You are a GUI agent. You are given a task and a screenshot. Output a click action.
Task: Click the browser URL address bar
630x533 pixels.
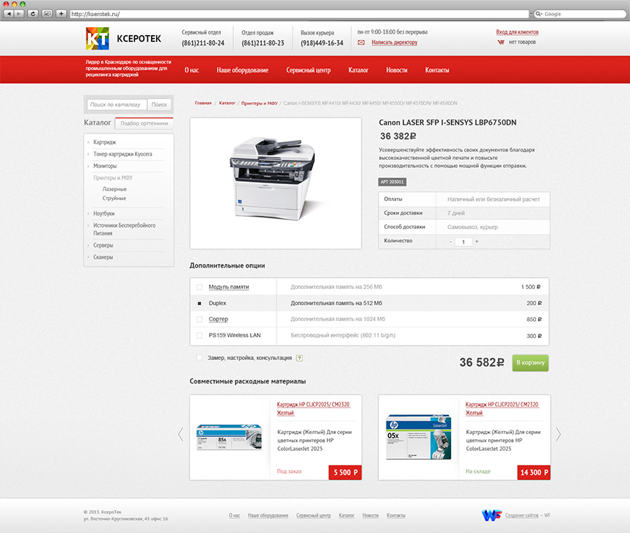(x=299, y=14)
